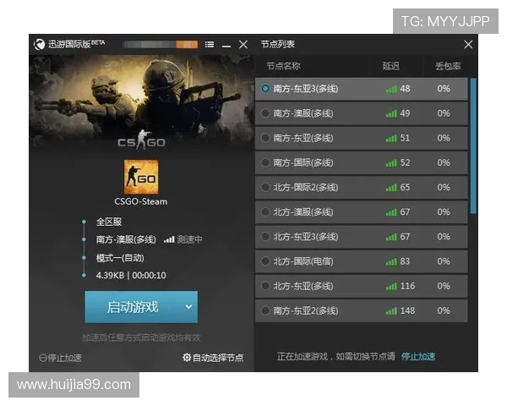The image size is (507, 406).
Task: Select the 北方-国际(电信) node radio button
Action: pos(265,261)
